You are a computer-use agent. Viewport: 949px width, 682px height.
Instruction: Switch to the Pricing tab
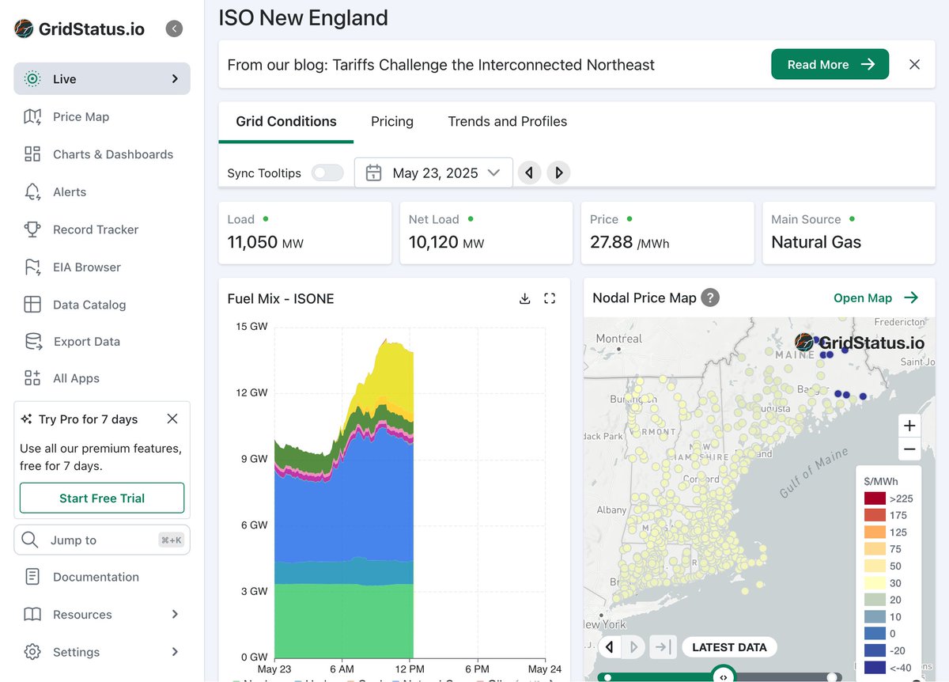coord(392,122)
